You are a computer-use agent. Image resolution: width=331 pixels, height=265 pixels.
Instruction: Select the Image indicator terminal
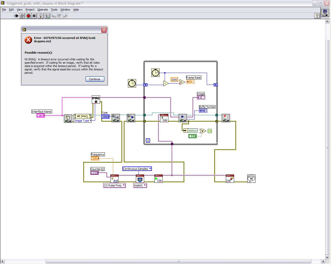tap(201, 97)
